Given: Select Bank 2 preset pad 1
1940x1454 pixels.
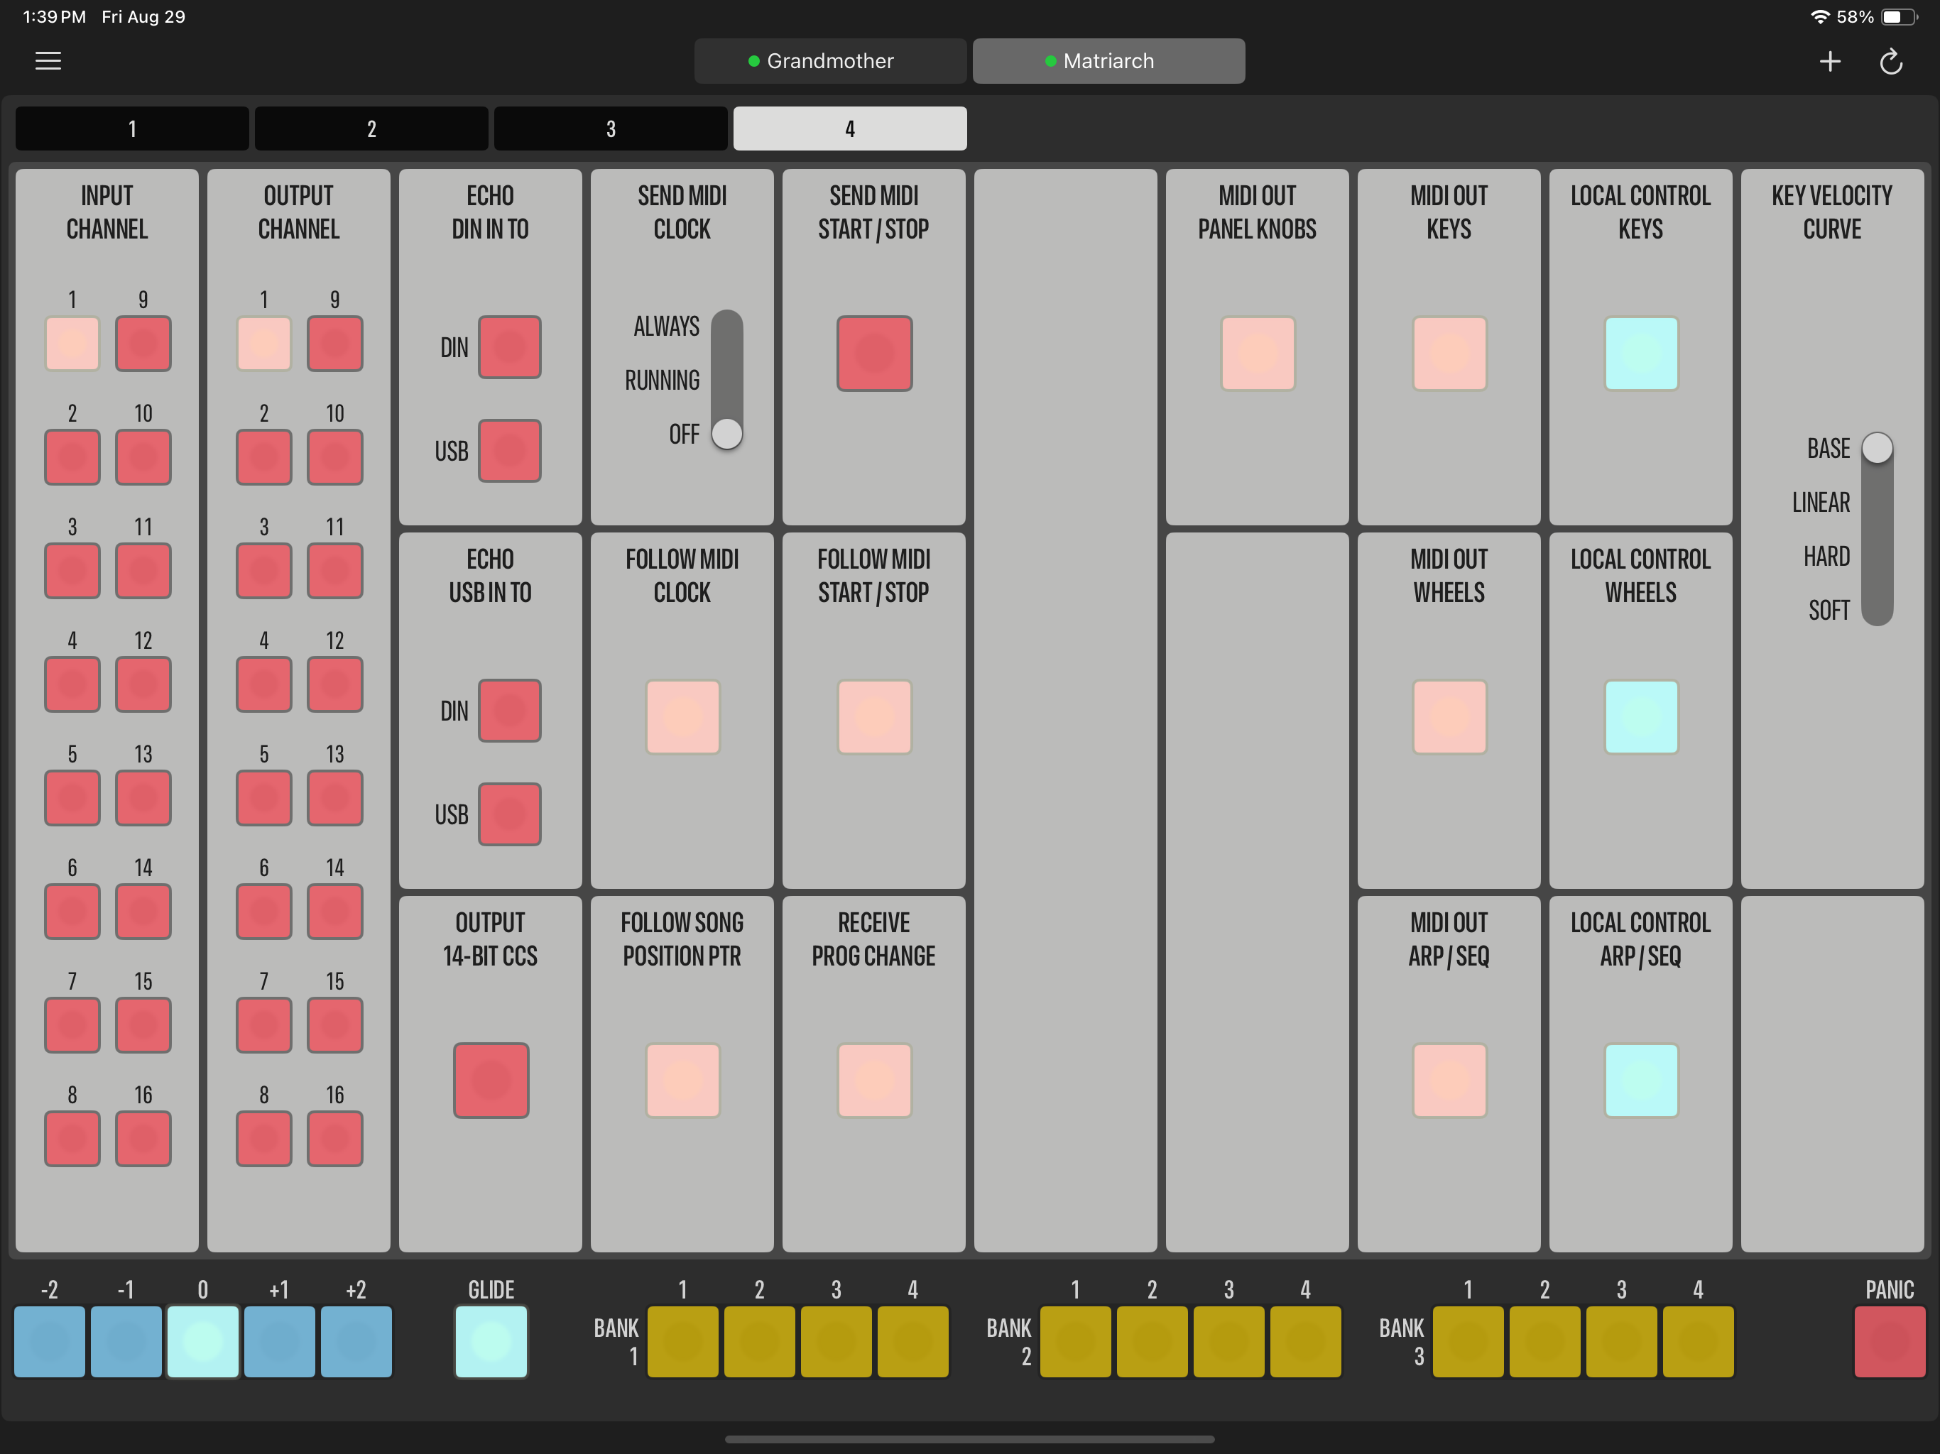Looking at the screenshot, I should point(1075,1341).
